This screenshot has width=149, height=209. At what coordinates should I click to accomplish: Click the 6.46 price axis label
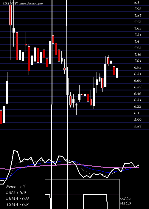(x=138, y=93)
